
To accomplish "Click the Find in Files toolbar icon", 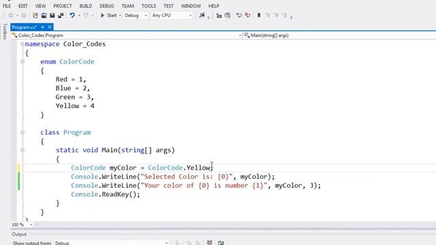I will tap(202, 16).
